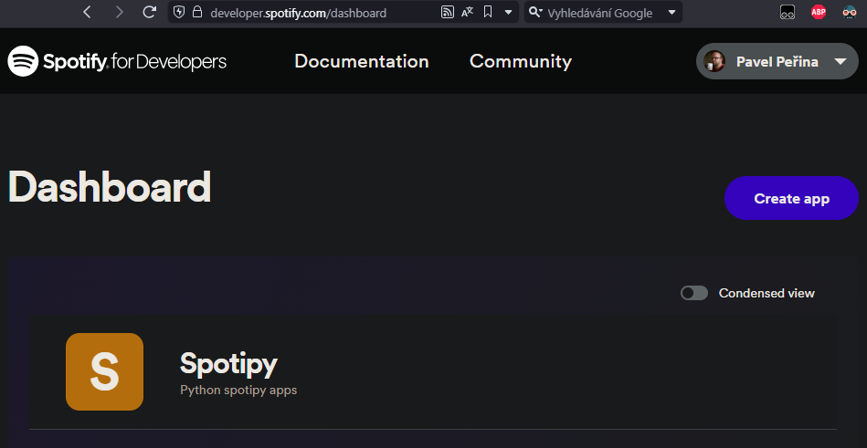Click the Spotify for Developers logo
Screen dimensions: 867x448
pos(117,62)
